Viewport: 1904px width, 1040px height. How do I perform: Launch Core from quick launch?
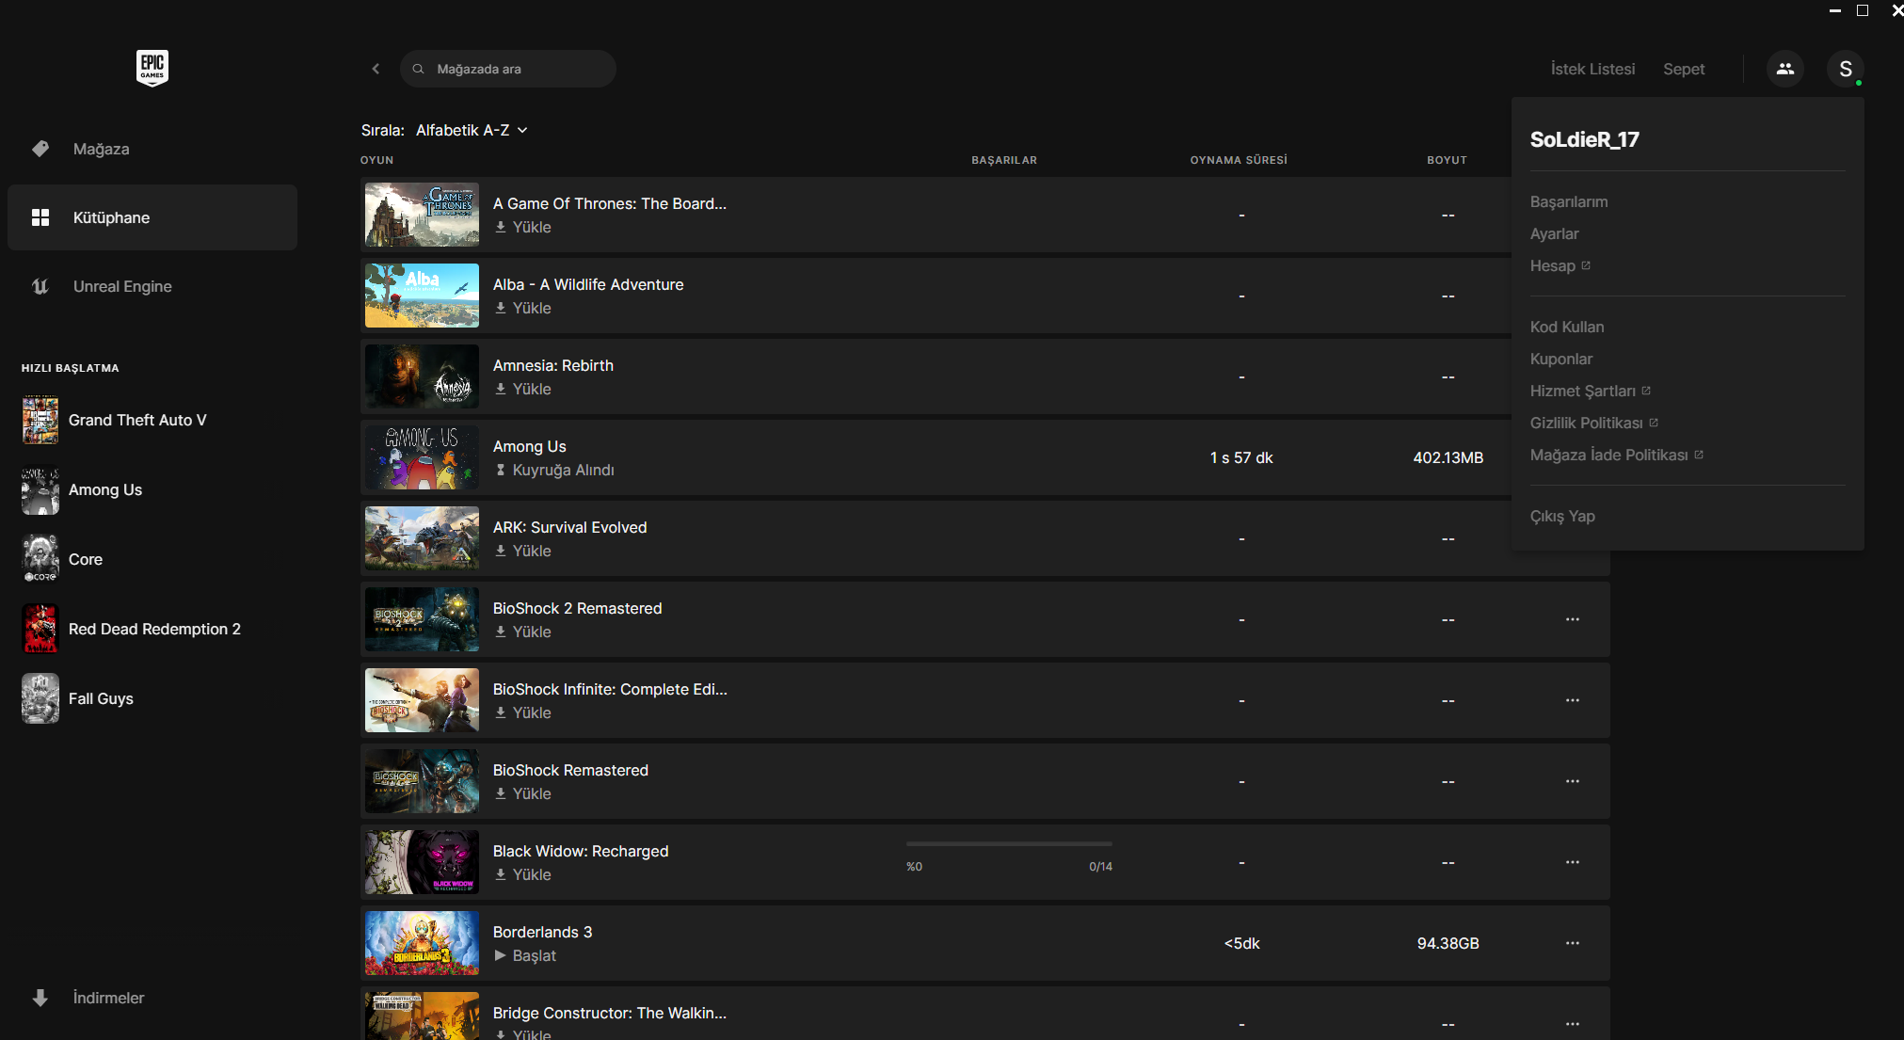pos(63,559)
